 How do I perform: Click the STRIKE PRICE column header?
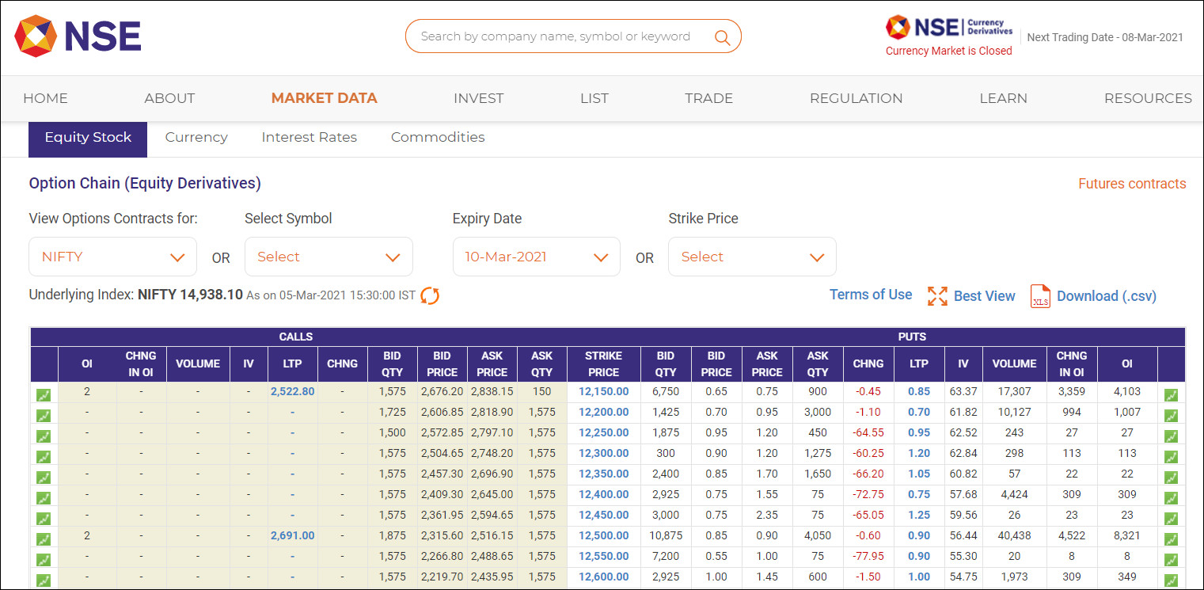(x=604, y=364)
